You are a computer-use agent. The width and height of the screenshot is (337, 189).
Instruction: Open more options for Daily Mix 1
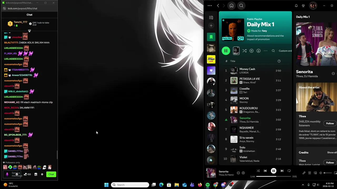(266, 51)
